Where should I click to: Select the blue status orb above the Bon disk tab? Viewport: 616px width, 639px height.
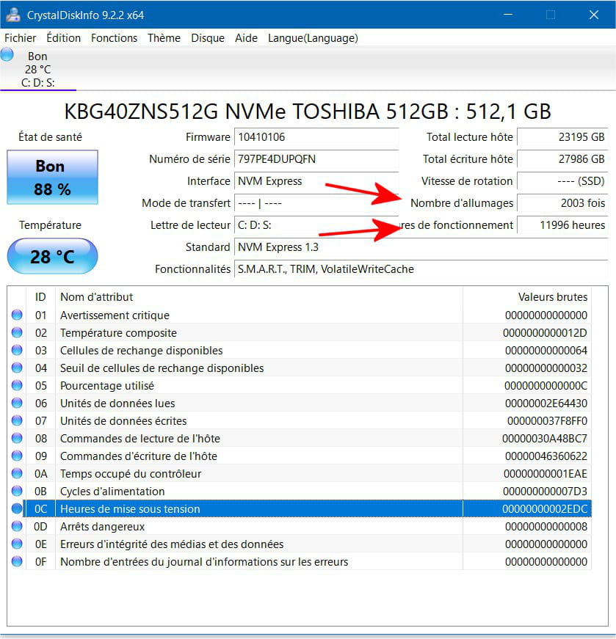(x=7, y=54)
